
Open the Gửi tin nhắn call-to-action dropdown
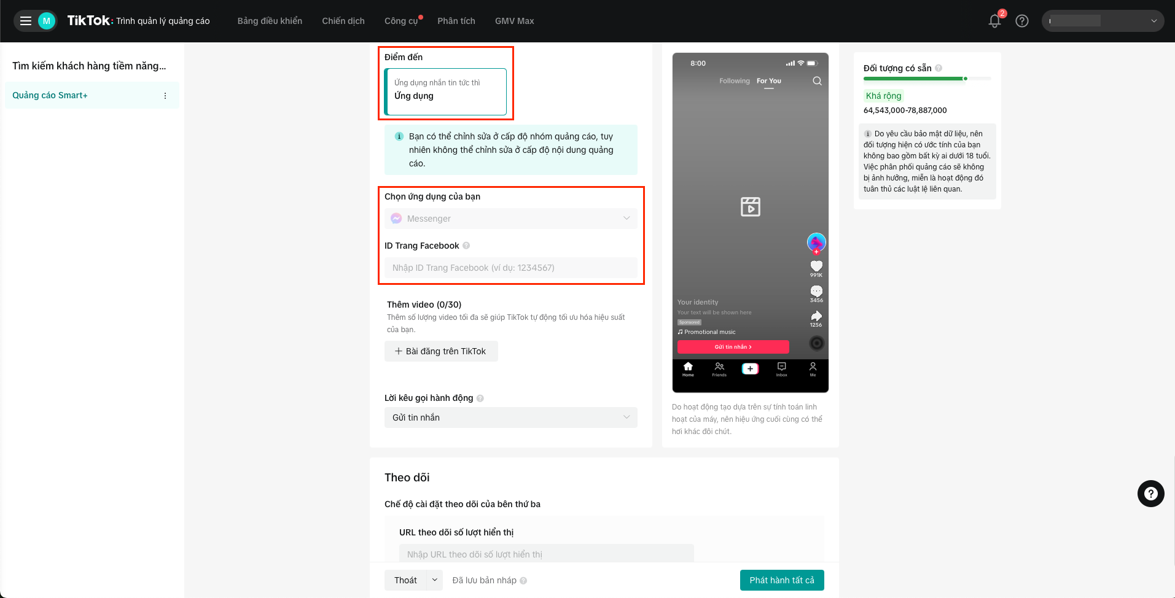pos(510,417)
